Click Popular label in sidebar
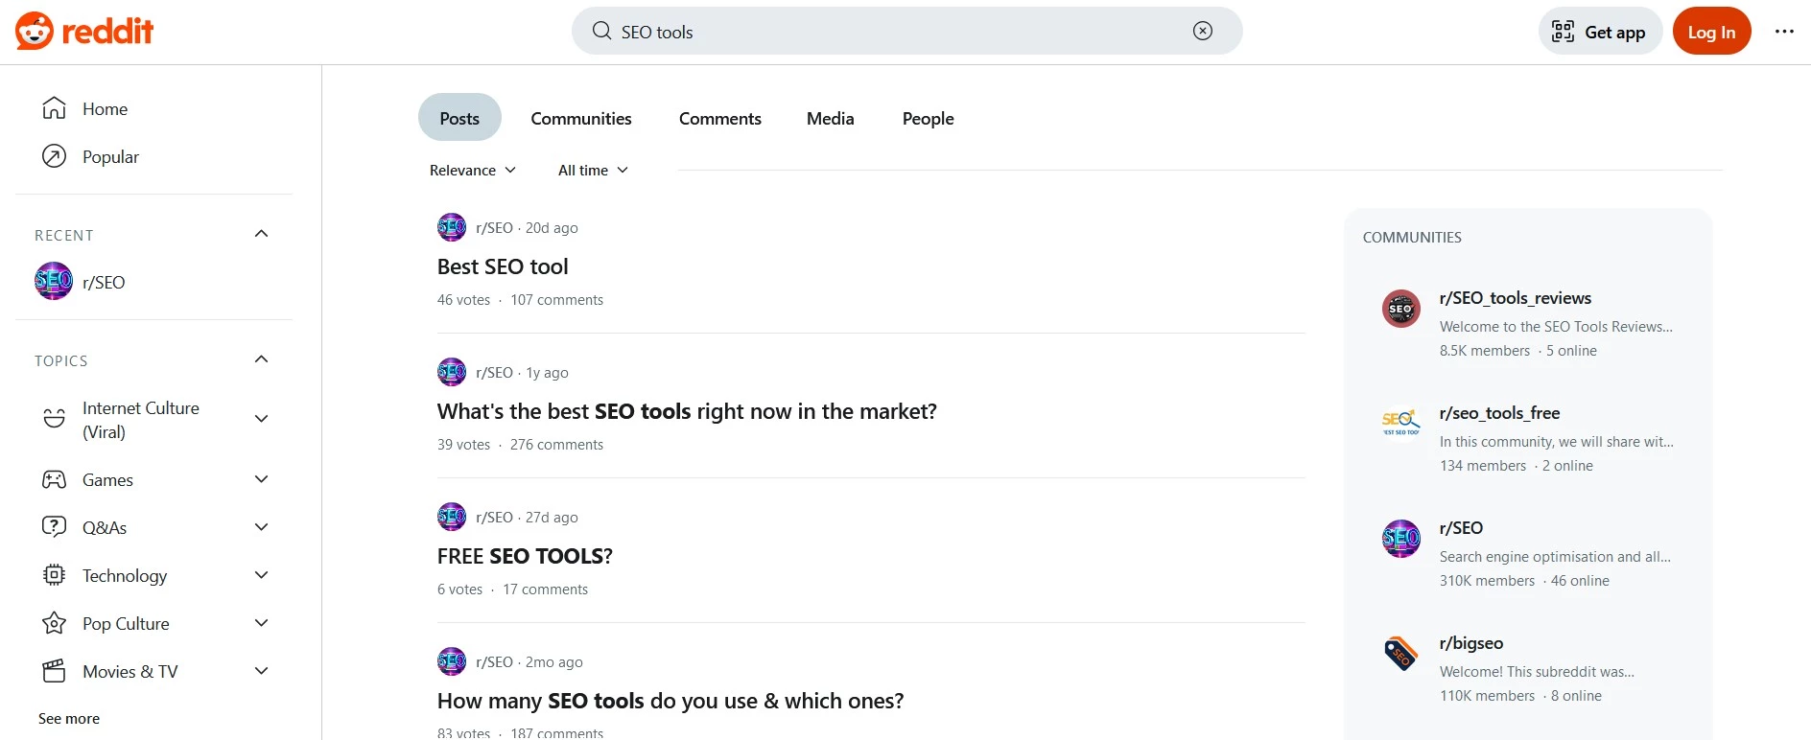The image size is (1811, 740). [x=110, y=156]
